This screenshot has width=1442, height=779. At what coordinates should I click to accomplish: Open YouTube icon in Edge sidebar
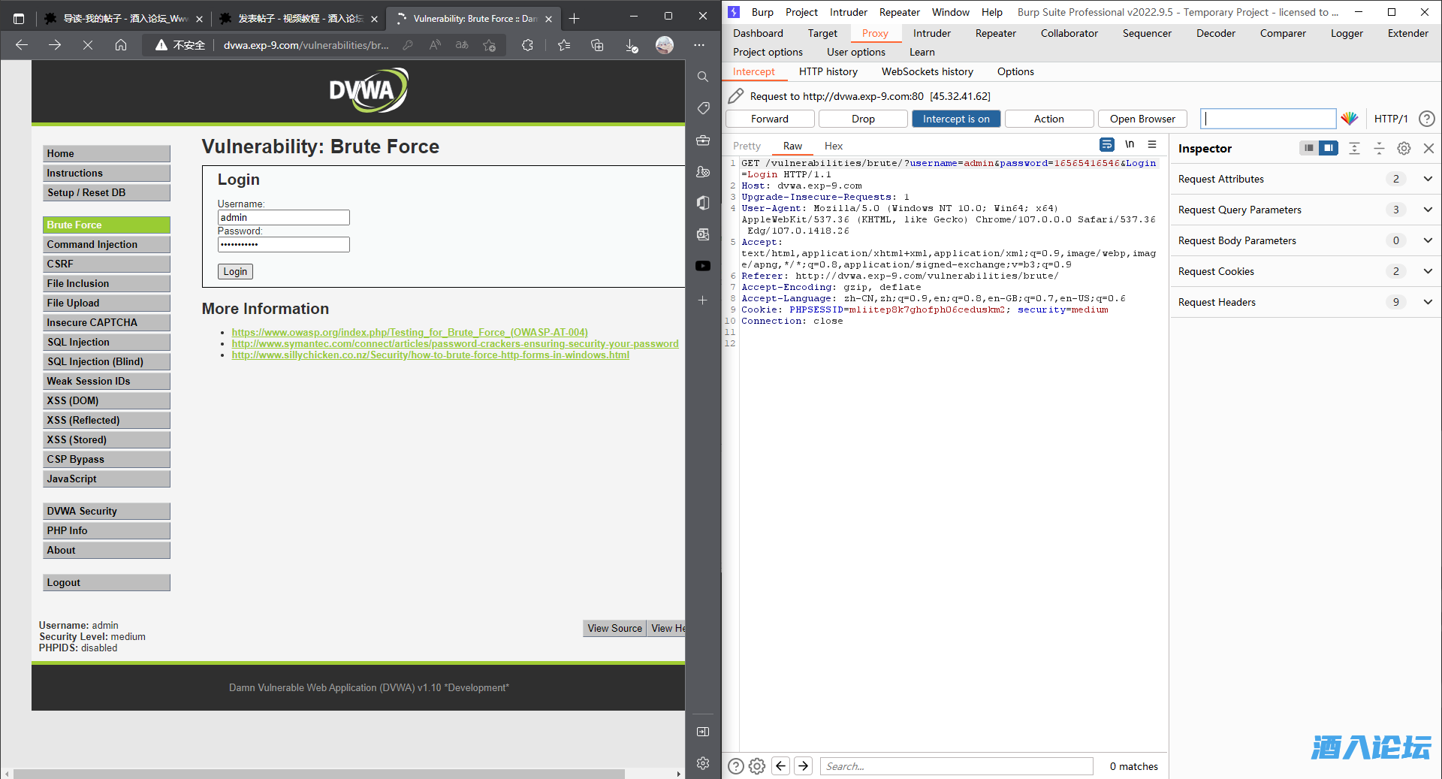703,266
